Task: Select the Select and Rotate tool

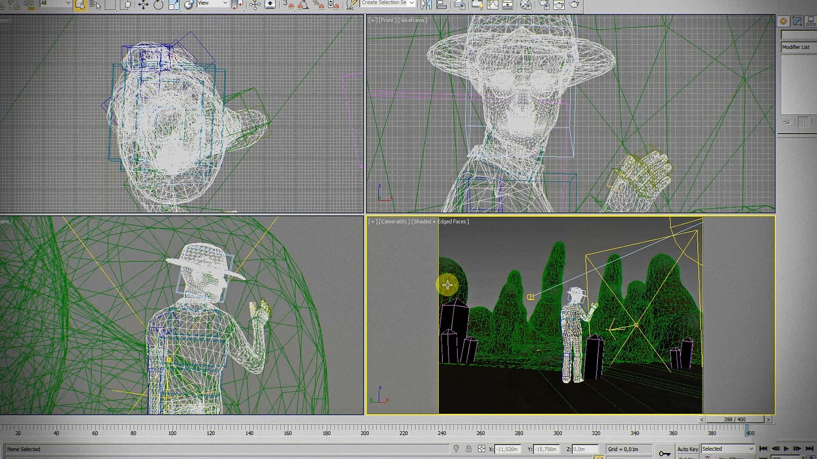Action: [158, 5]
